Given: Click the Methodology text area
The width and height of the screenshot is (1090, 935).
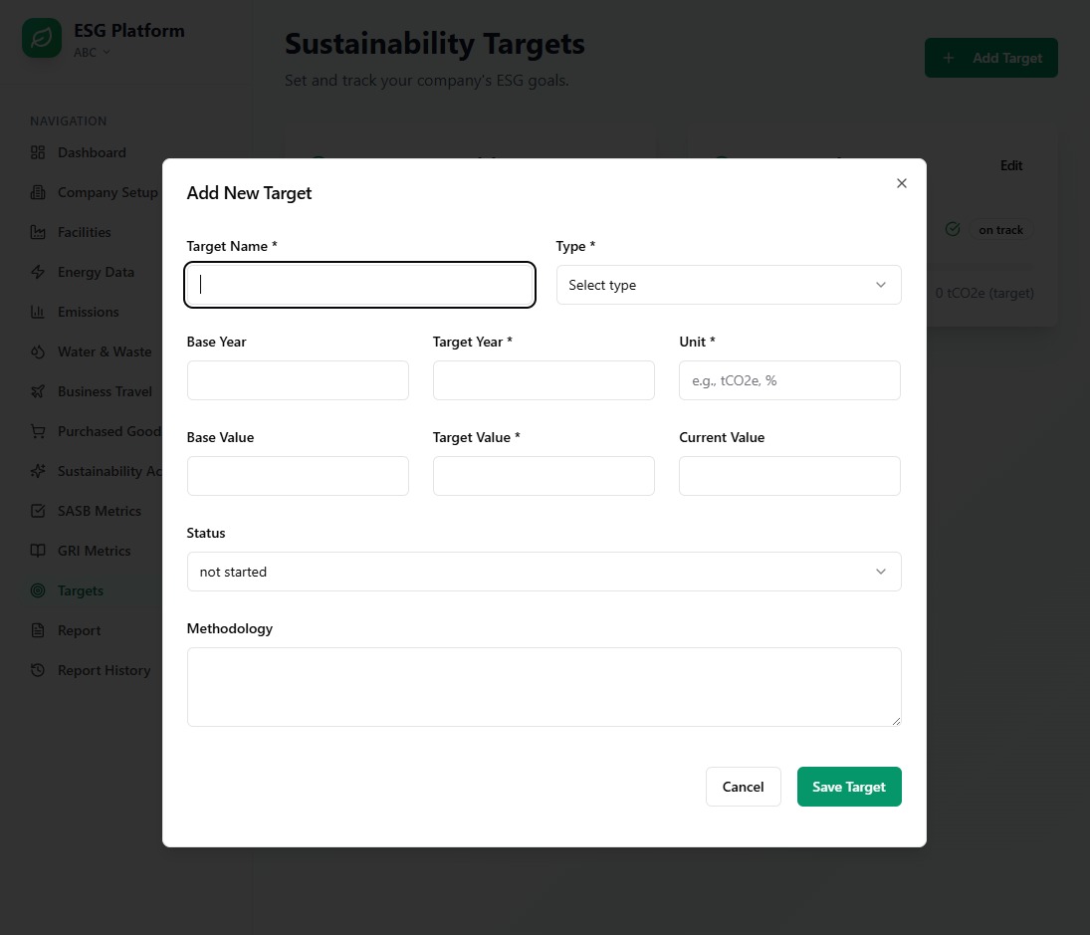Looking at the screenshot, I should click(544, 686).
